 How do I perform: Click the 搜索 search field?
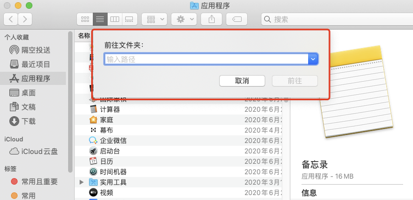click(x=337, y=19)
